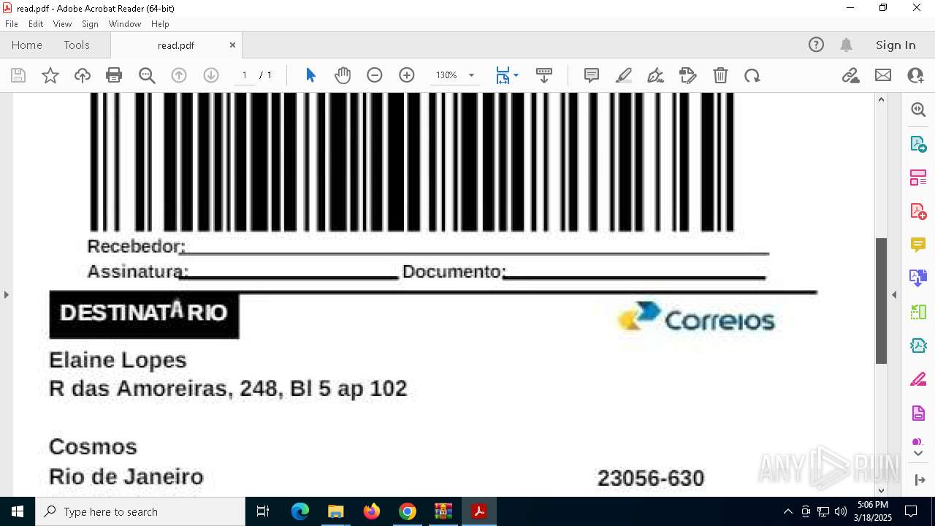Click scrollbar down arrow
This screenshot has width=935, height=526.
(x=881, y=490)
